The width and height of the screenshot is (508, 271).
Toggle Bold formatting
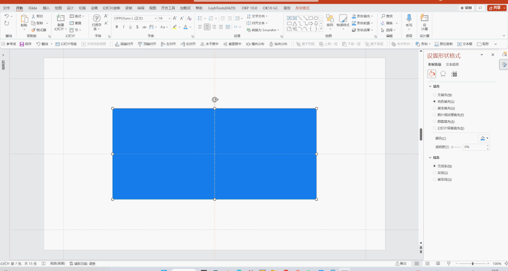click(x=117, y=27)
